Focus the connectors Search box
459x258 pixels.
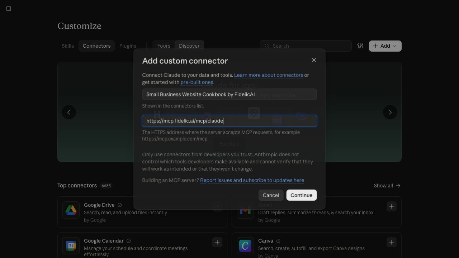(x=306, y=46)
